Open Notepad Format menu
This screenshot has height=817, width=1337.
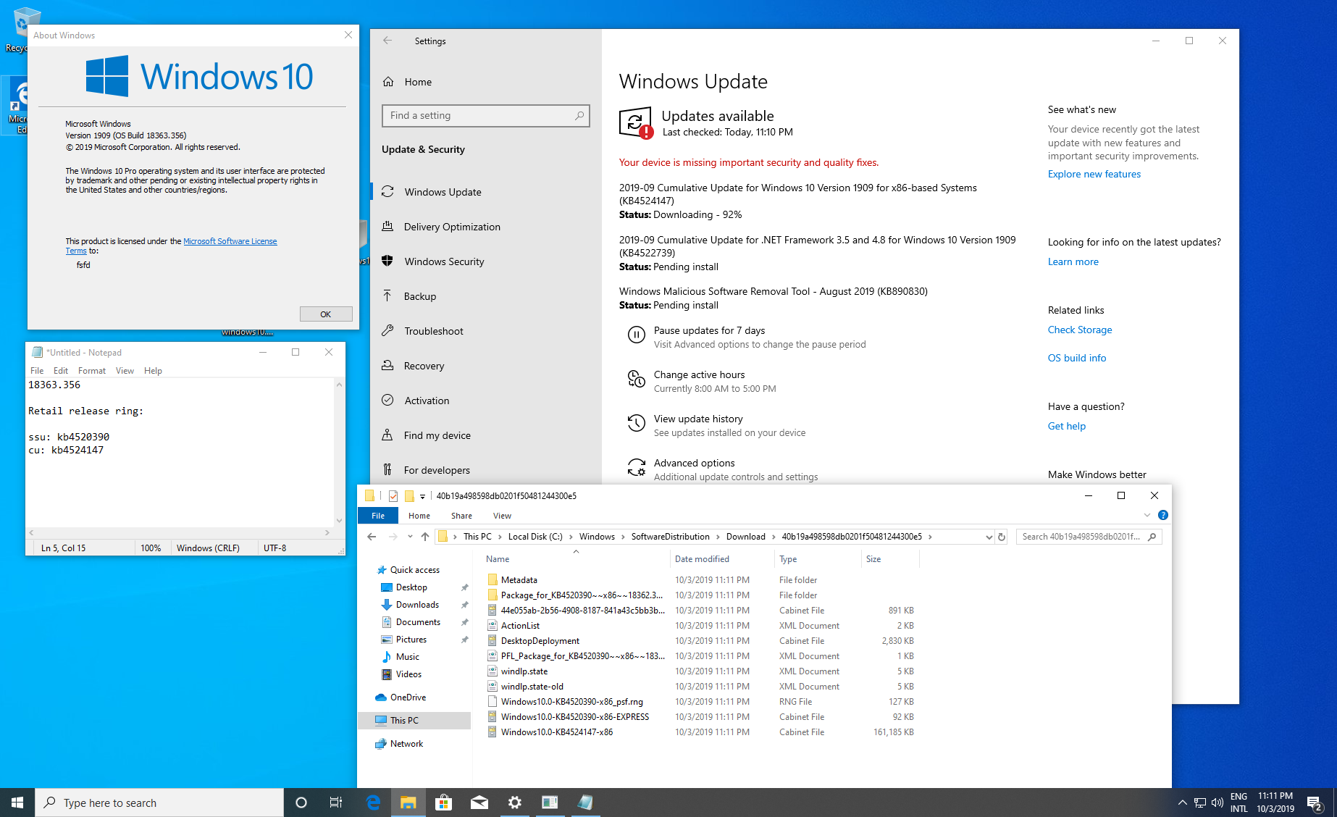point(92,371)
